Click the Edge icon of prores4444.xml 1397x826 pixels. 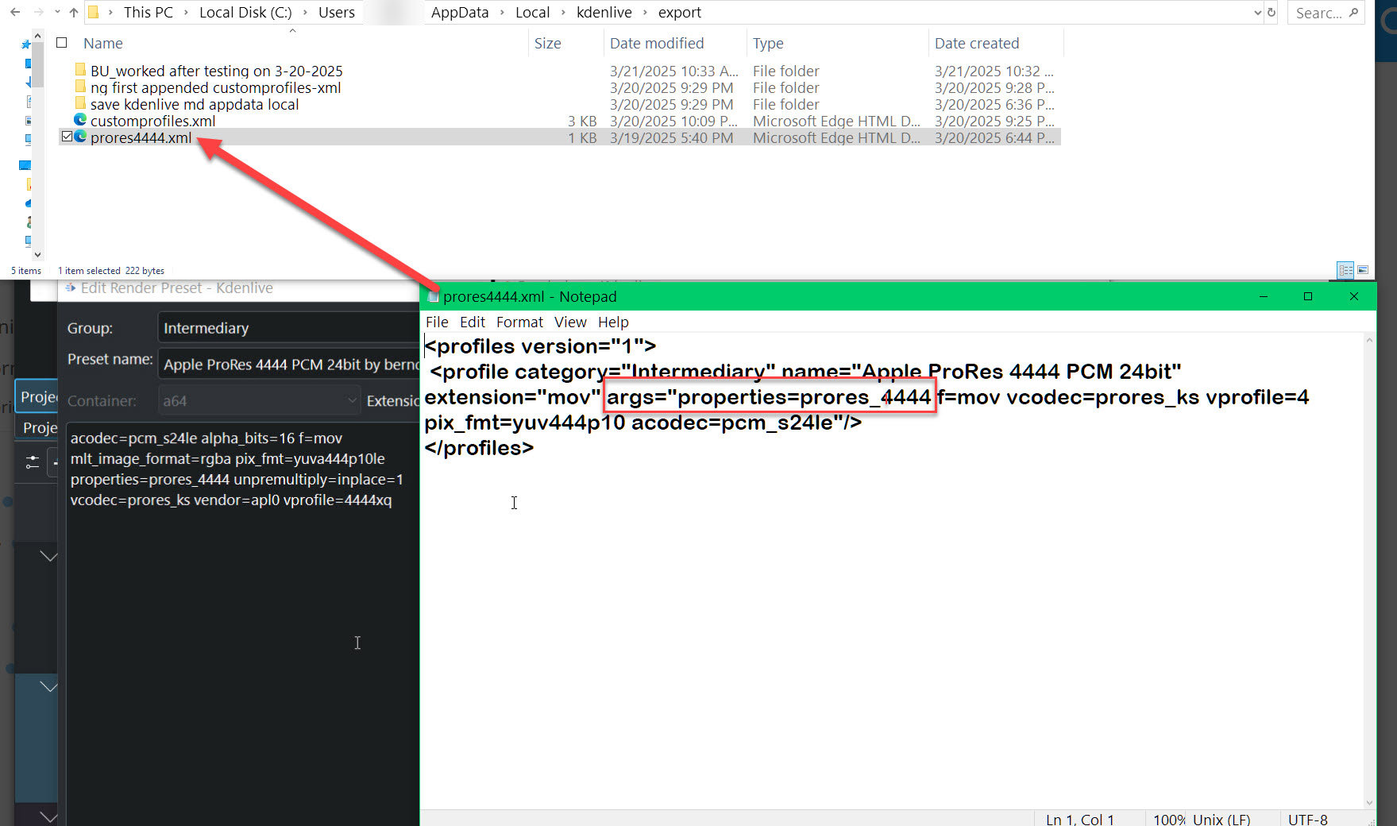(80, 137)
